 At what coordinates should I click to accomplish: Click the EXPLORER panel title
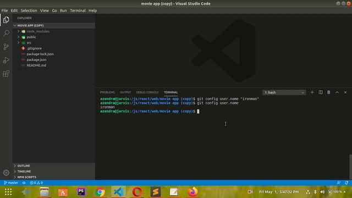24,18
